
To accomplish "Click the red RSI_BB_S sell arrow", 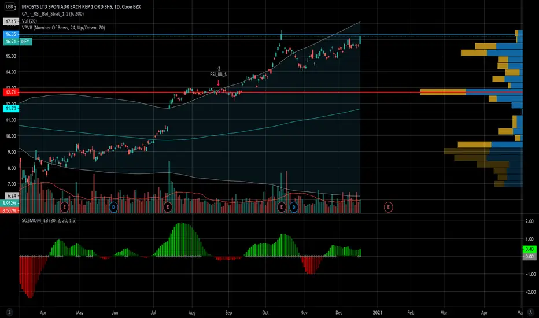I will pos(218,83).
